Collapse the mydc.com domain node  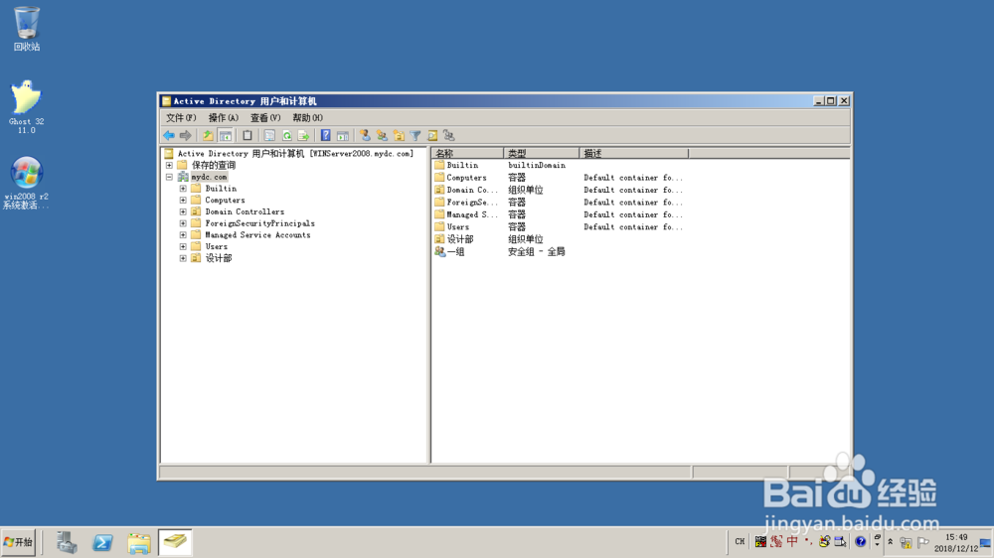169,178
